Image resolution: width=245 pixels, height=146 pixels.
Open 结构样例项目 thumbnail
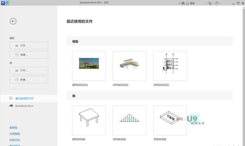129,66
